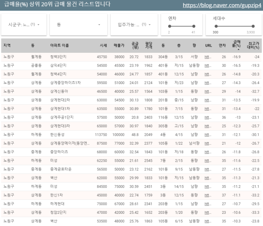The width and height of the screenshot is (263, 226).
Task: Open the URL link for 한신동성
Action: click(208, 135)
